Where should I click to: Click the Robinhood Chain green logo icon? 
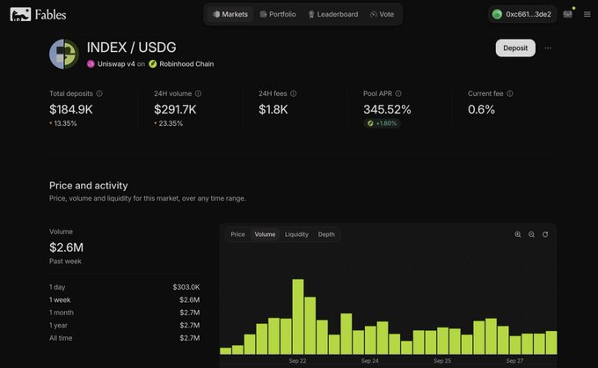coord(152,63)
